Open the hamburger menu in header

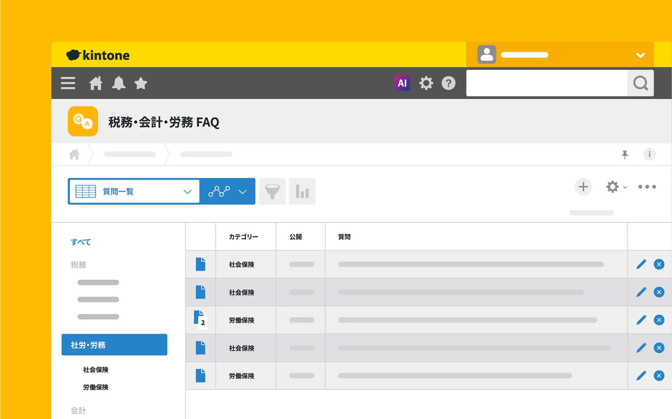pos(68,83)
